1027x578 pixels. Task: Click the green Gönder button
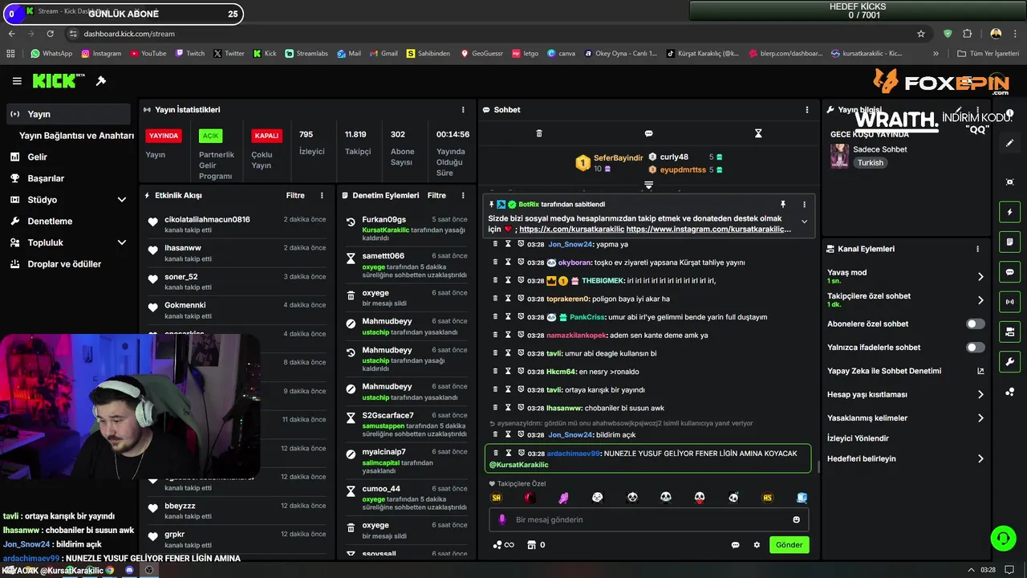pyautogui.click(x=789, y=544)
